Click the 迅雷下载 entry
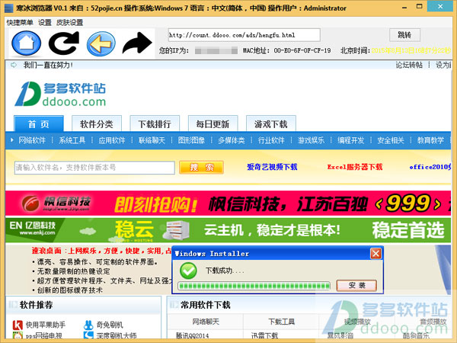Viewport: 457px width, 343px height. coord(264,335)
